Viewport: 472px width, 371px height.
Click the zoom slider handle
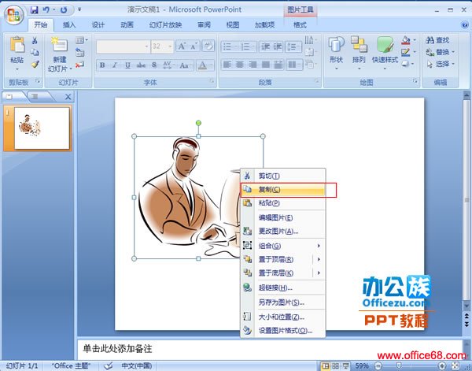(x=399, y=365)
